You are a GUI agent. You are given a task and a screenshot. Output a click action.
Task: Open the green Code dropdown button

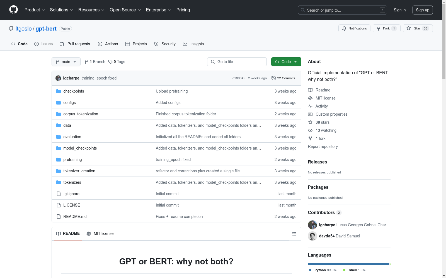286,62
